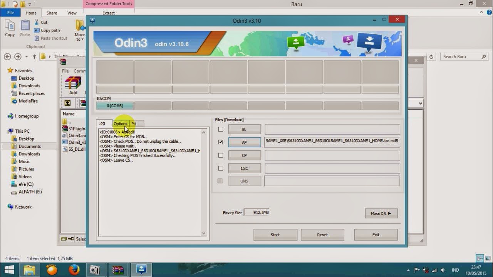Open the View ribbon tab
This screenshot has width=493, height=277.
[72, 13]
